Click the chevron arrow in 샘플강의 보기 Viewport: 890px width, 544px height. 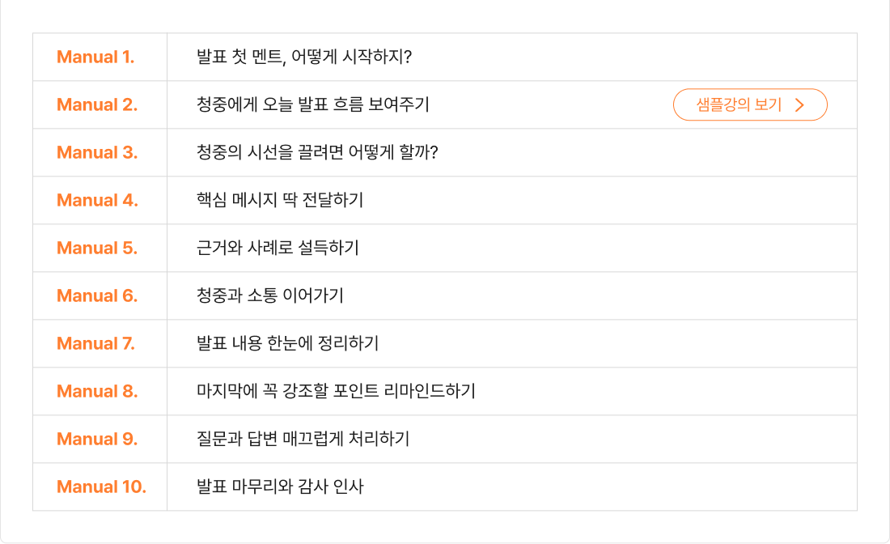799,104
